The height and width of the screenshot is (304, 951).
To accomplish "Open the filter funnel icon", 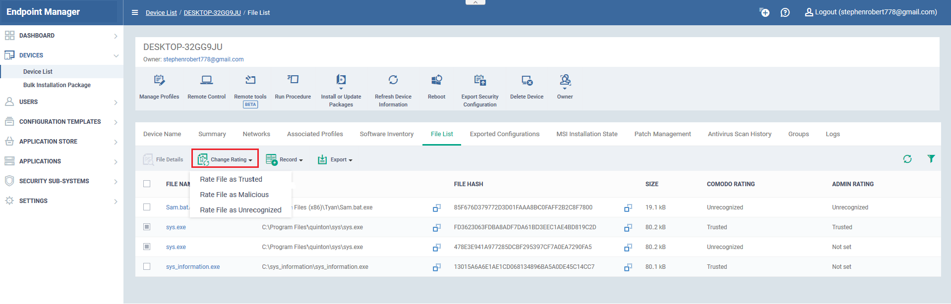I will (931, 158).
